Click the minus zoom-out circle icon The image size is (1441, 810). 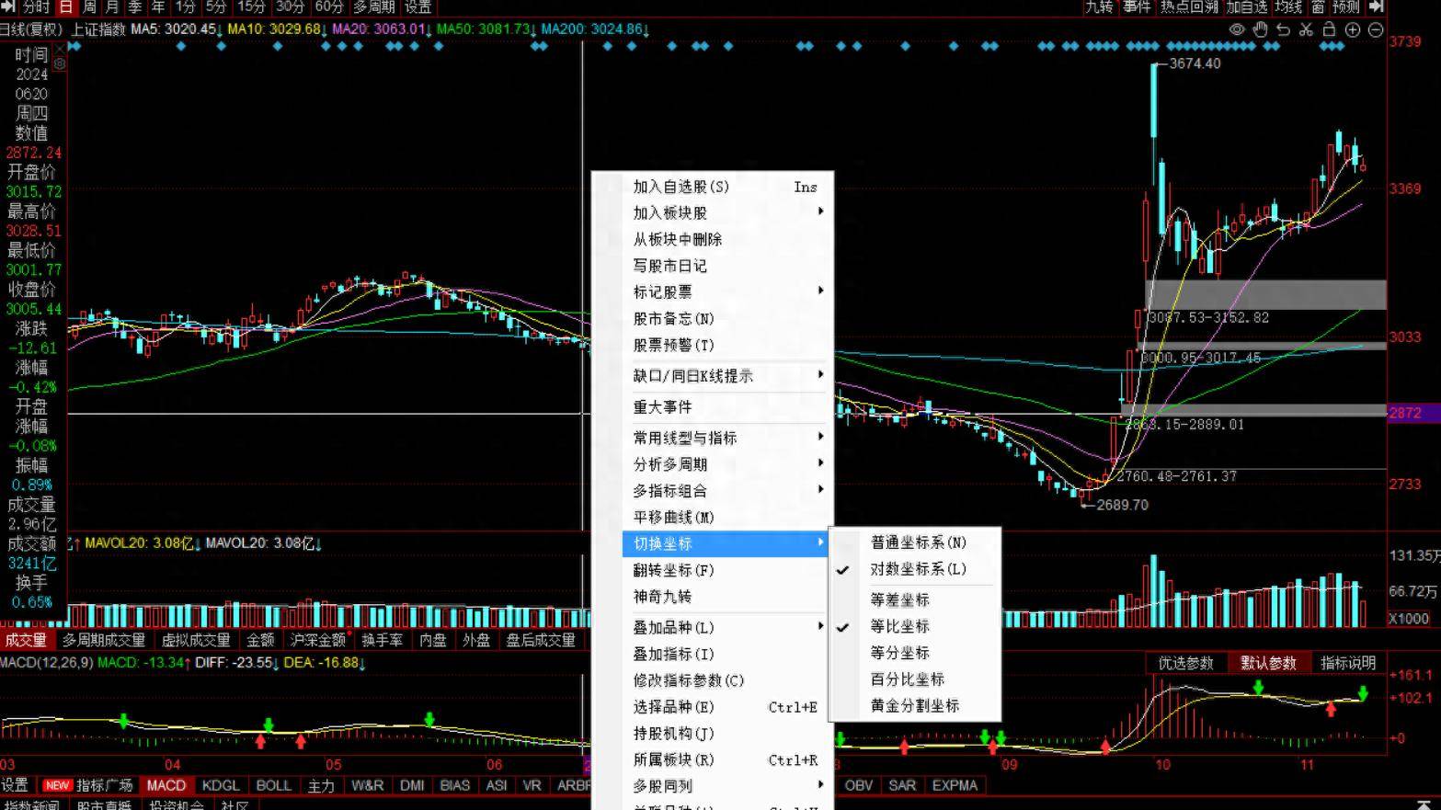pos(1376,29)
